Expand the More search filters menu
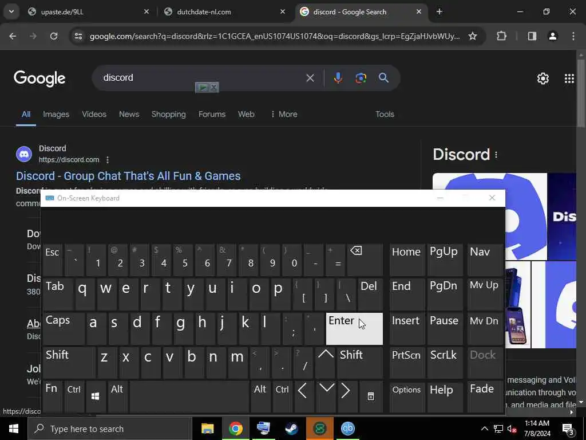 tap(284, 114)
